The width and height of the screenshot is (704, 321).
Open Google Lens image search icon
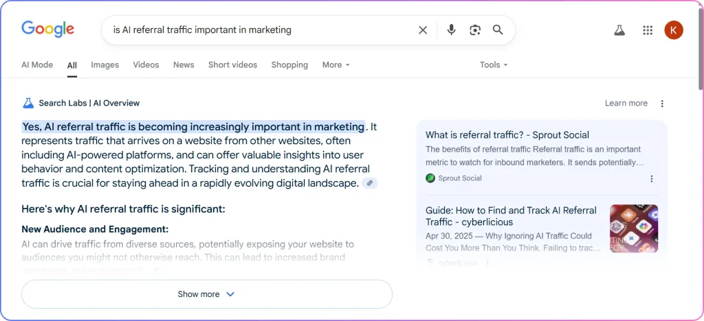click(x=475, y=30)
